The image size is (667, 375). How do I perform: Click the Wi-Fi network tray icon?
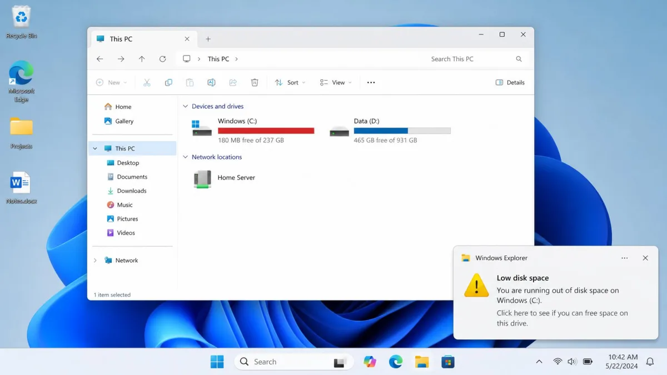(558, 362)
